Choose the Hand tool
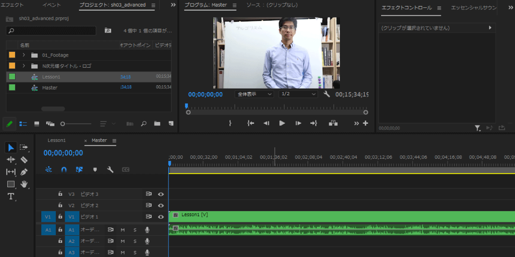Viewport: 515px width, 257px height. point(24,184)
